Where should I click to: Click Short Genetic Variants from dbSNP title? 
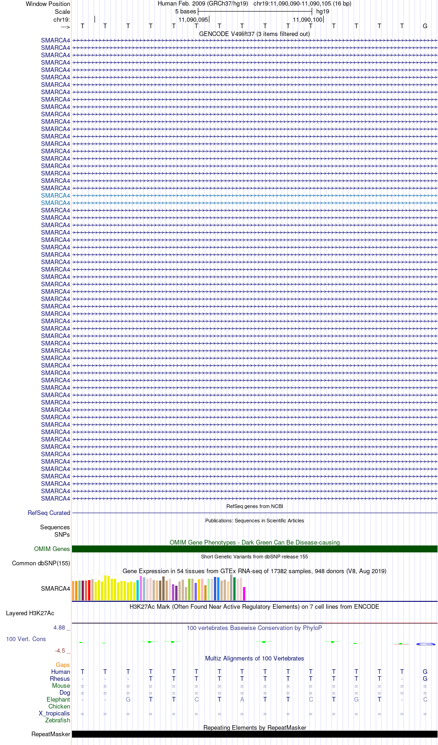tap(255, 557)
